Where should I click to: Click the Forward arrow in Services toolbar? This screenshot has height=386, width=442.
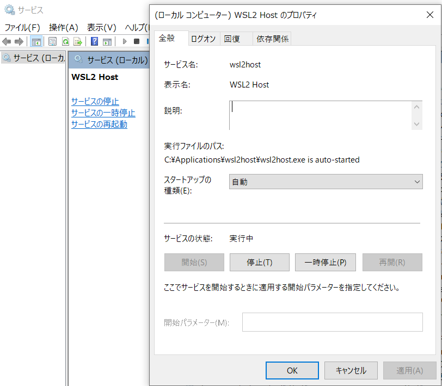(19, 42)
